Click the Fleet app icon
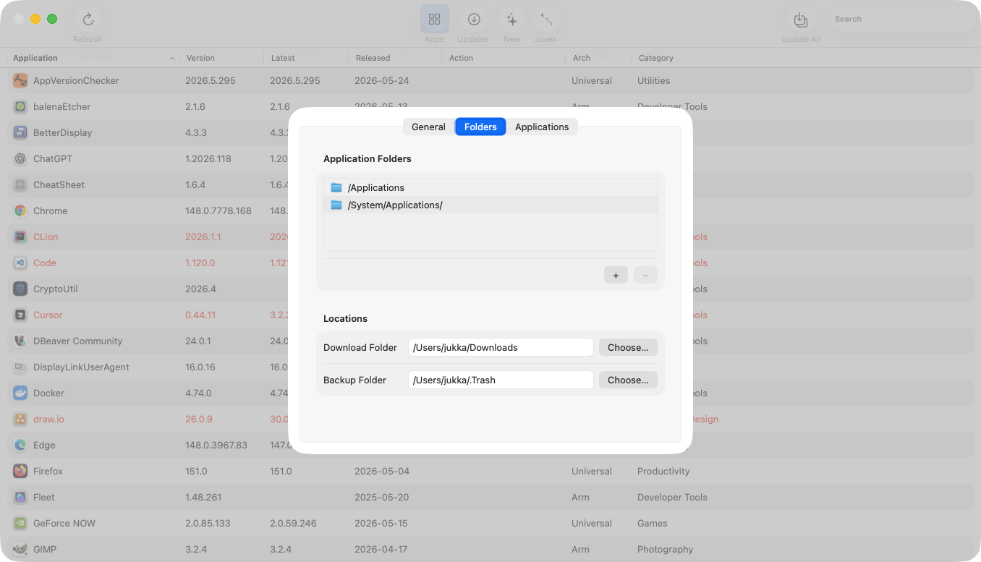The height and width of the screenshot is (562, 981). [20, 497]
